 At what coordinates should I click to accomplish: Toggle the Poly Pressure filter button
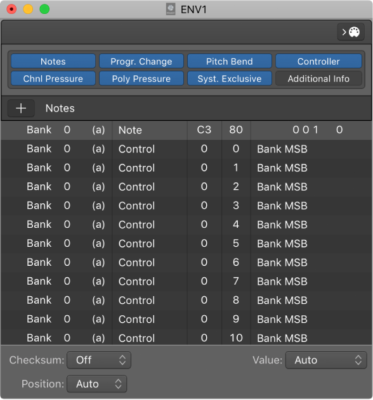(141, 78)
